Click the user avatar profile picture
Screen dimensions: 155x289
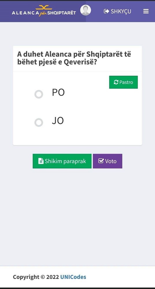coord(86,10)
